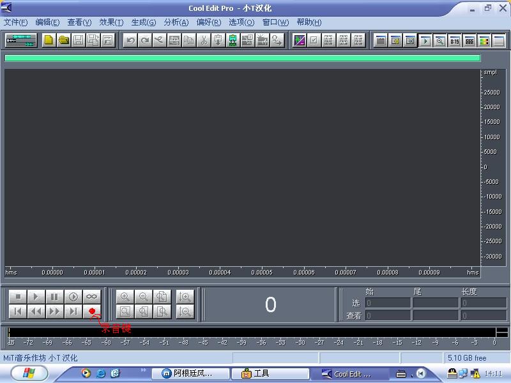Zoom in vertically with the plus magnifier and arrow

point(185,297)
